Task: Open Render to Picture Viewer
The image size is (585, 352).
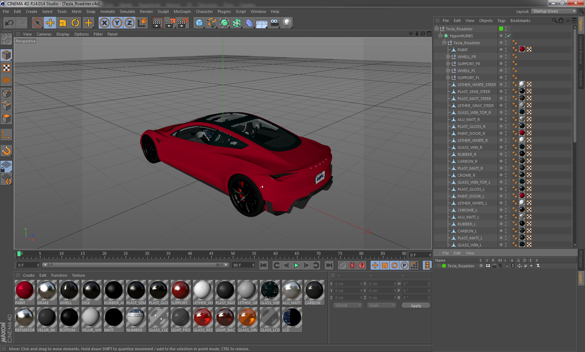Action: [x=170, y=23]
